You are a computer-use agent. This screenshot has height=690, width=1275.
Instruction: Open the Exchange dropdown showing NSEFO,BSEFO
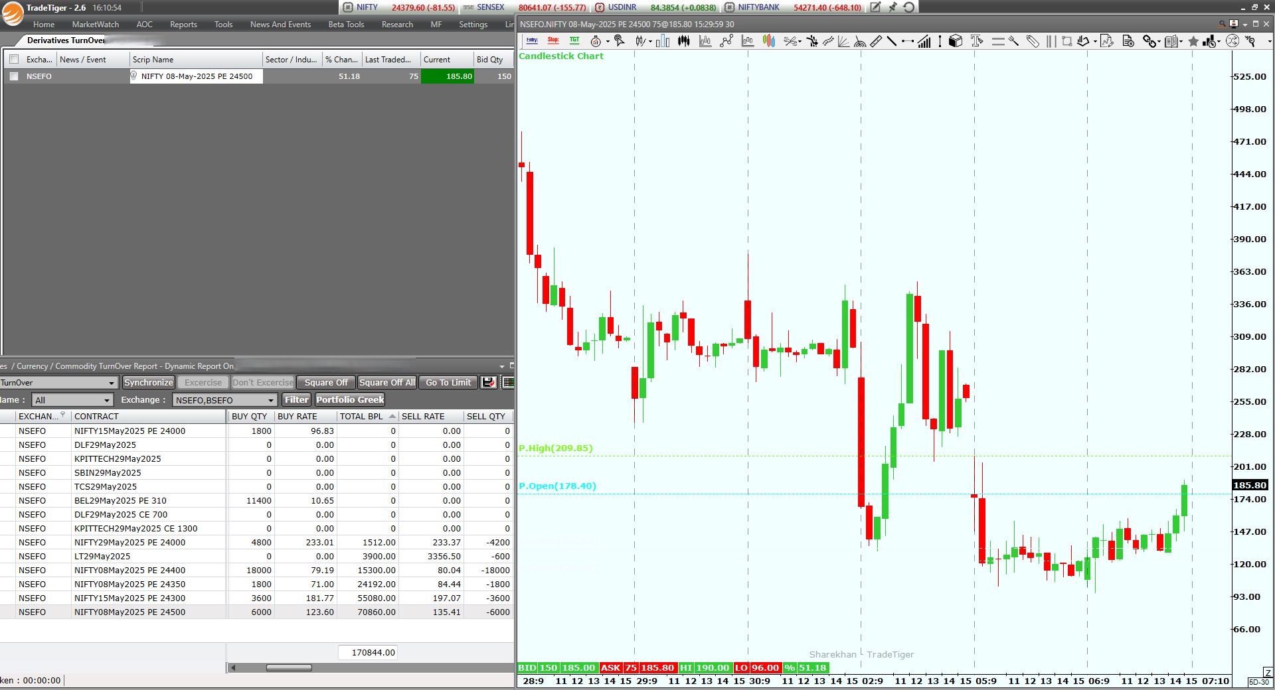point(271,400)
